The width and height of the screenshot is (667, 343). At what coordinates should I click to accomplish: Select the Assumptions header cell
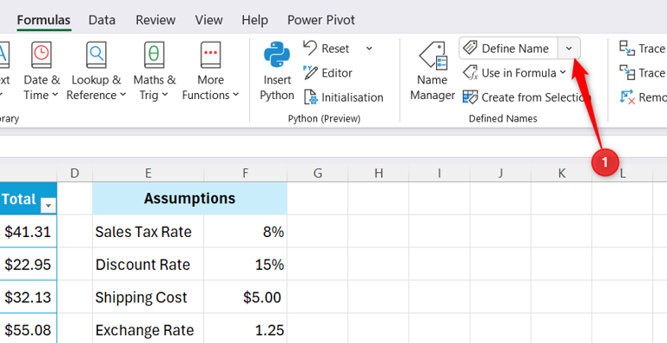pos(189,198)
